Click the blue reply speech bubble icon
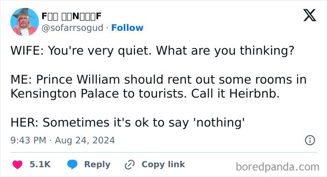The height and width of the screenshot is (177, 327). [72, 164]
